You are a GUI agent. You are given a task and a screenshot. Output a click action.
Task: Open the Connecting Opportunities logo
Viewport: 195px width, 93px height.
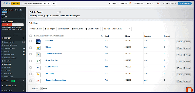pos(38,81)
